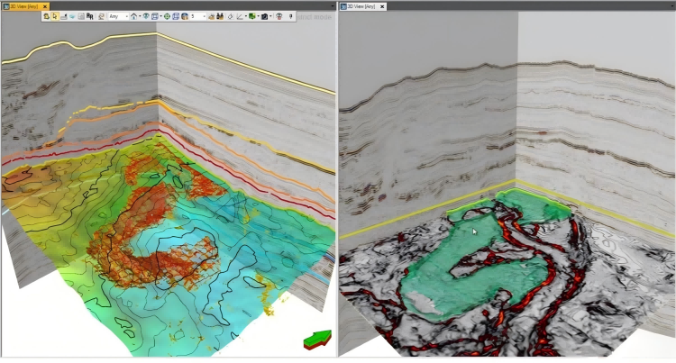
Task: Toggle the blue bounding box icon
Action: tap(176, 16)
